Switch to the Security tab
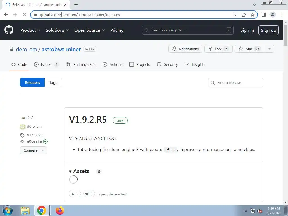Image resolution: width=288 pixels, height=216 pixels. (167, 64)
